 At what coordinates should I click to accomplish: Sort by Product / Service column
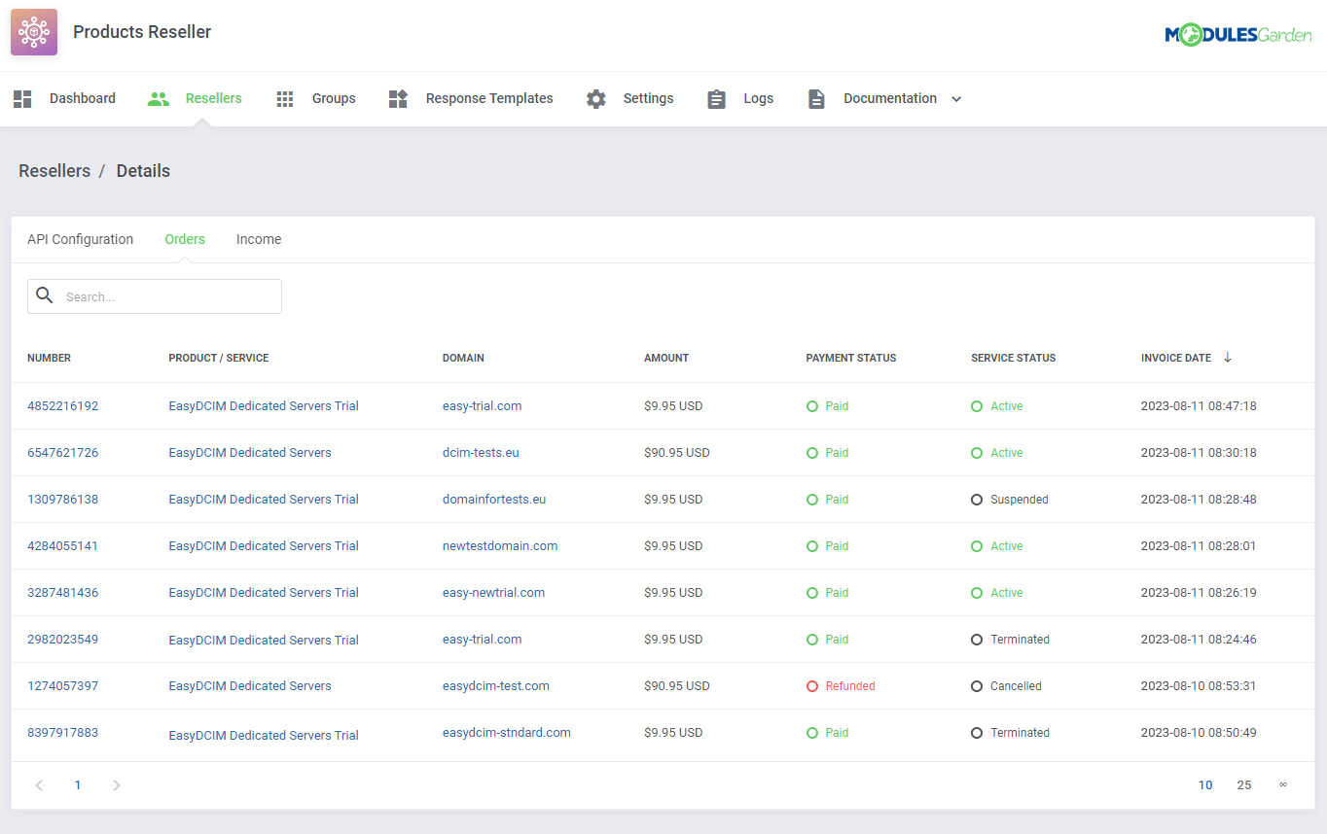219,358
